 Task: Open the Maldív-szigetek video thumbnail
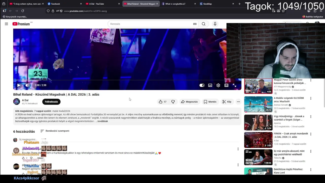258,104
